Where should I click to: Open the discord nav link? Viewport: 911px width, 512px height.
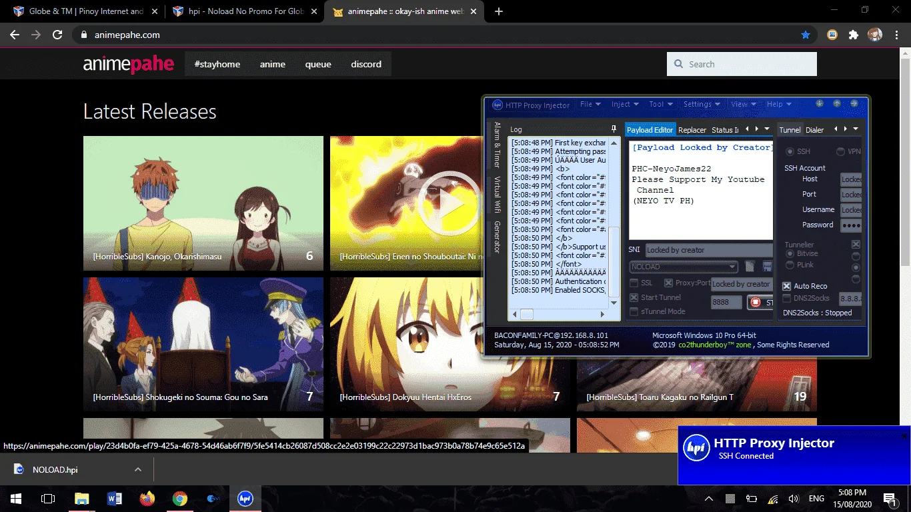coord(366,64)
